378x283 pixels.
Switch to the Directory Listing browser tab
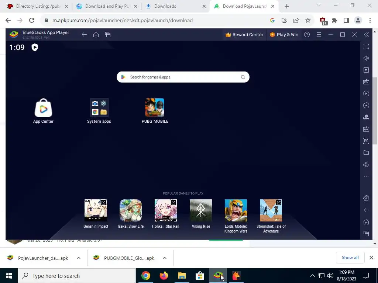pyautogui.click(x=38, y=6)
